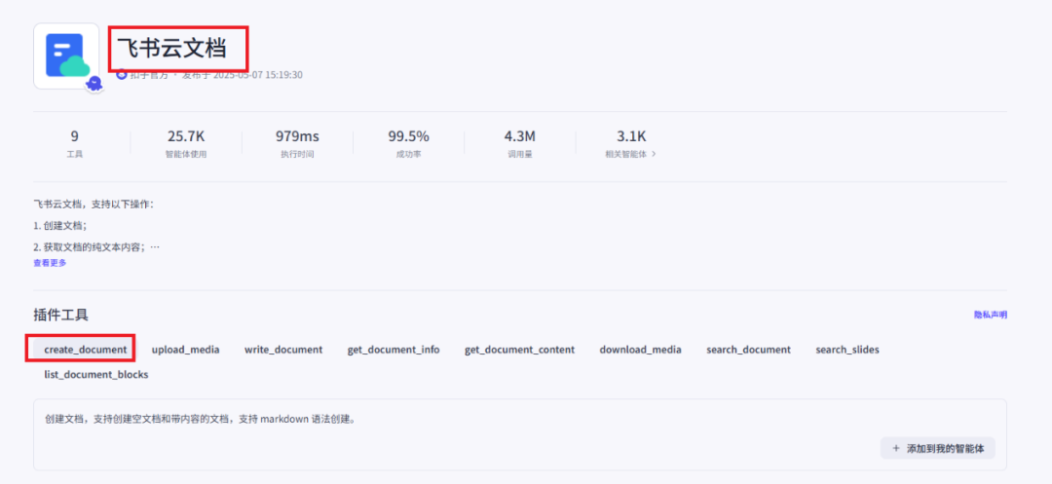Open the get_document_content tab
The image size is (1052, 484).
click(519, 350)
